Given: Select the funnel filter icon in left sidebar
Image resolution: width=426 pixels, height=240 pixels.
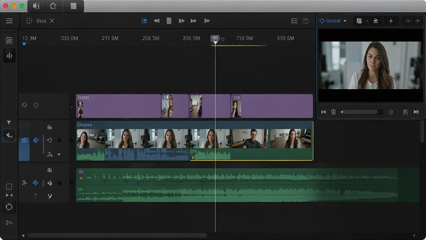Looking at the screenshot, I should coord(9,123).
